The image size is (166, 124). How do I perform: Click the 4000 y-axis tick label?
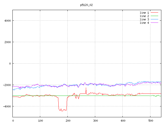tap(7, 21)
